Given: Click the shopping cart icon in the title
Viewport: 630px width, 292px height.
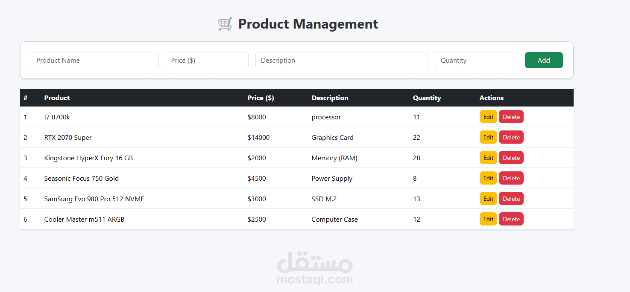Looking at the screenshot, I should click(225, 24).
